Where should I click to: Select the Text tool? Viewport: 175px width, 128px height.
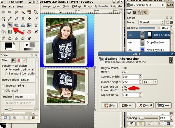[36, 25]
